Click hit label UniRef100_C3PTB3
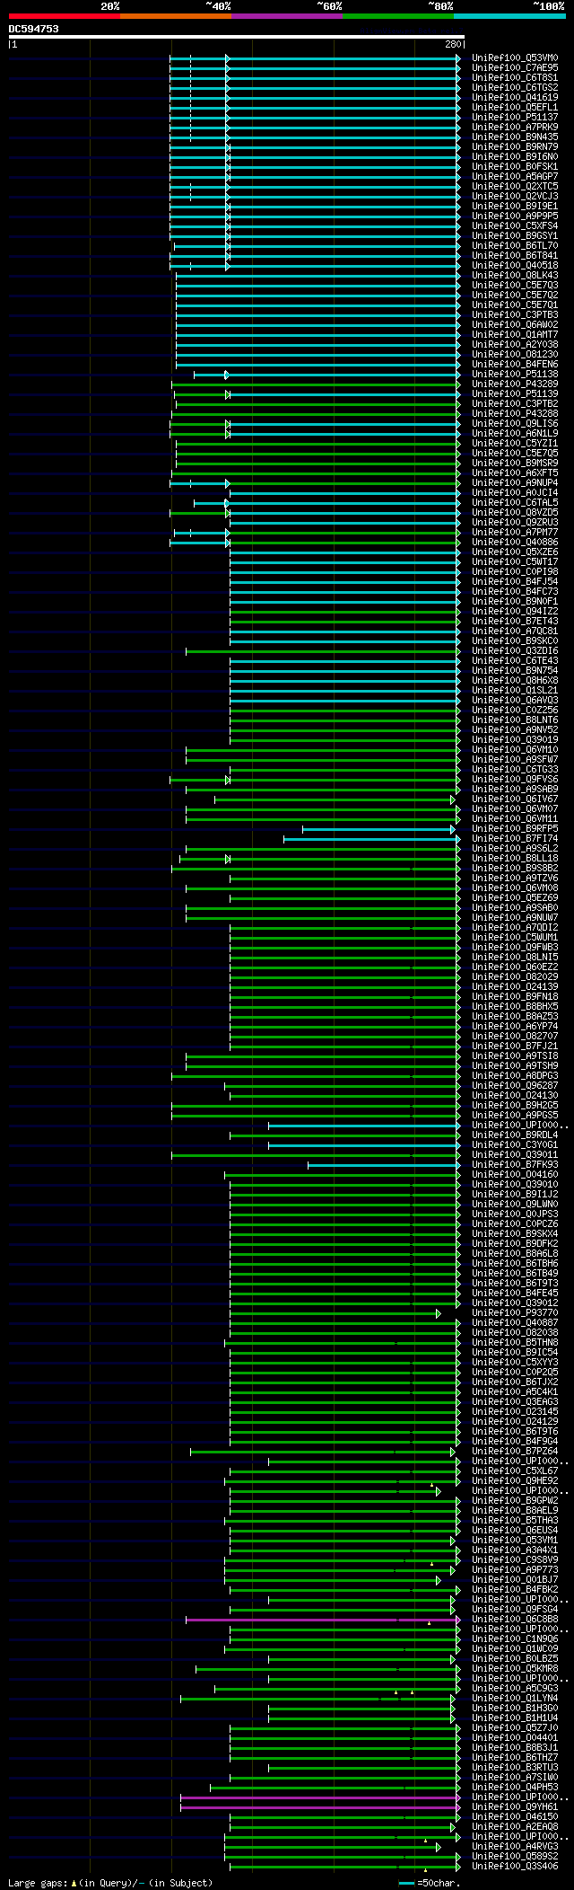 [515, 314]
